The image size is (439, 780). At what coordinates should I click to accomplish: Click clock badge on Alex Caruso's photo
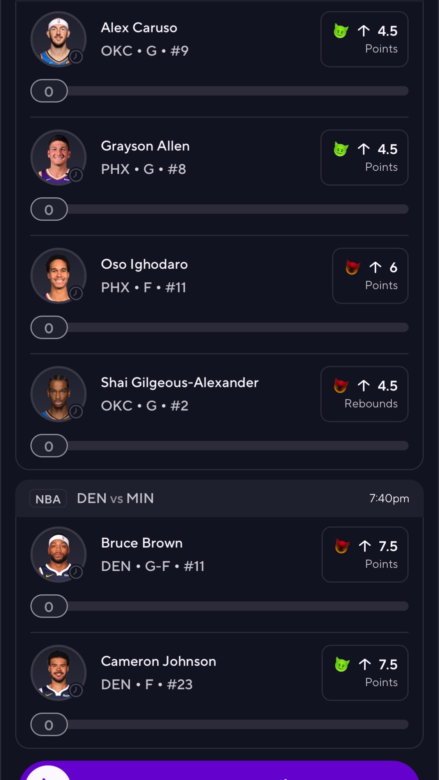coord(76,57)
